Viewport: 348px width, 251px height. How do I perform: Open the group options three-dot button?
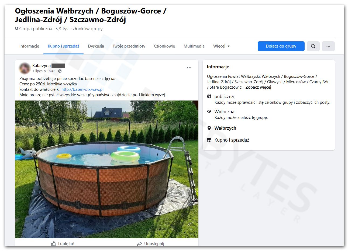(328, 46)
